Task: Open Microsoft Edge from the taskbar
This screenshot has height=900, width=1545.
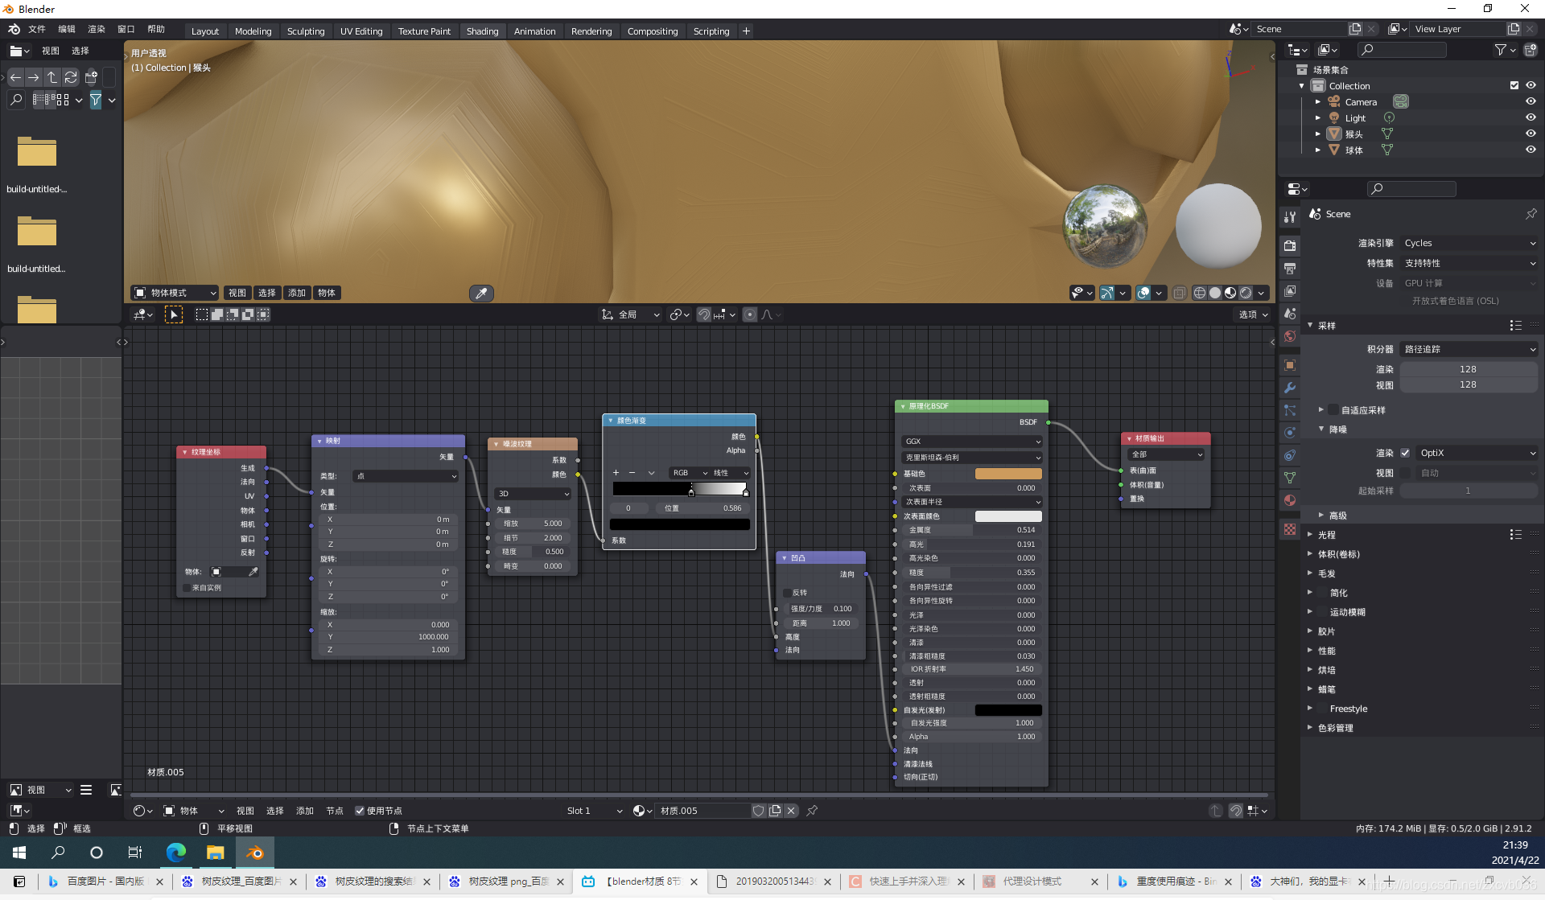Action: tap(175, 853)
